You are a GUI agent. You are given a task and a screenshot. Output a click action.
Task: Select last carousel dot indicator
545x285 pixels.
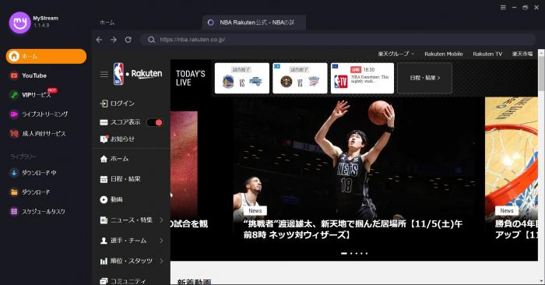[367, 253]
